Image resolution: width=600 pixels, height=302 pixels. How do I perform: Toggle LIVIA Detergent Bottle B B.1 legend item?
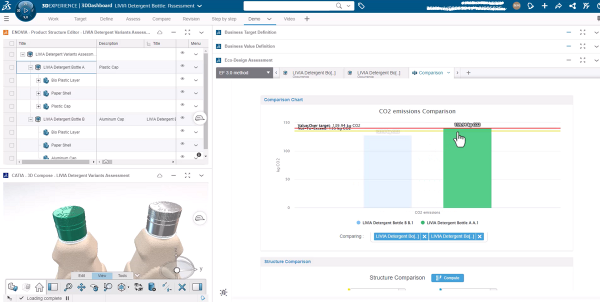[384, 222]
